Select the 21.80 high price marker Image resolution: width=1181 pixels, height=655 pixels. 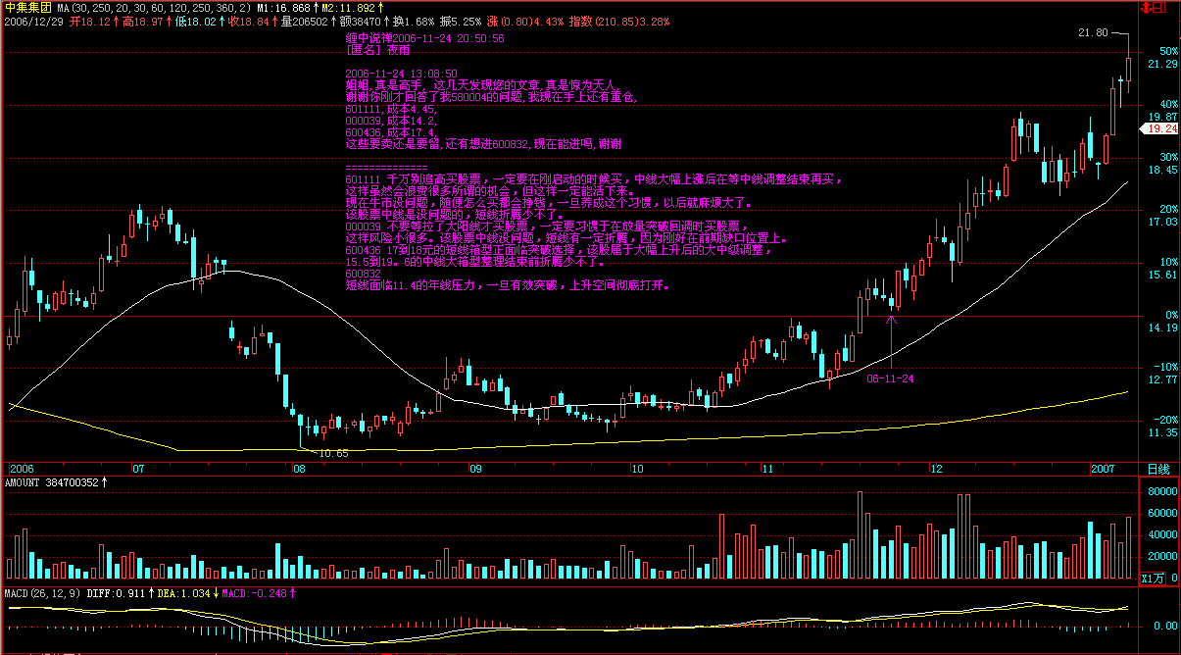(x=1092, y=32)
